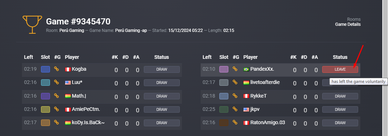
Task: Click the chain link icon beside Kogba
Action: (x=56, y=69)
